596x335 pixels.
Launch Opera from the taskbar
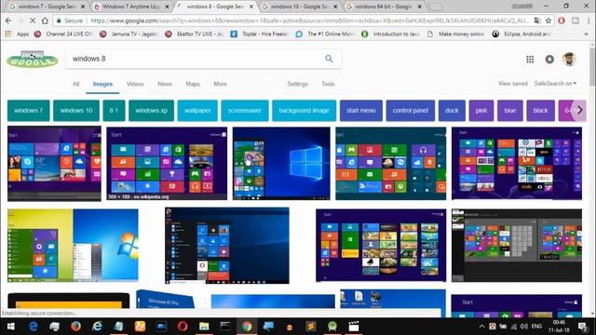pyautogui.click(x=183, y=327)
